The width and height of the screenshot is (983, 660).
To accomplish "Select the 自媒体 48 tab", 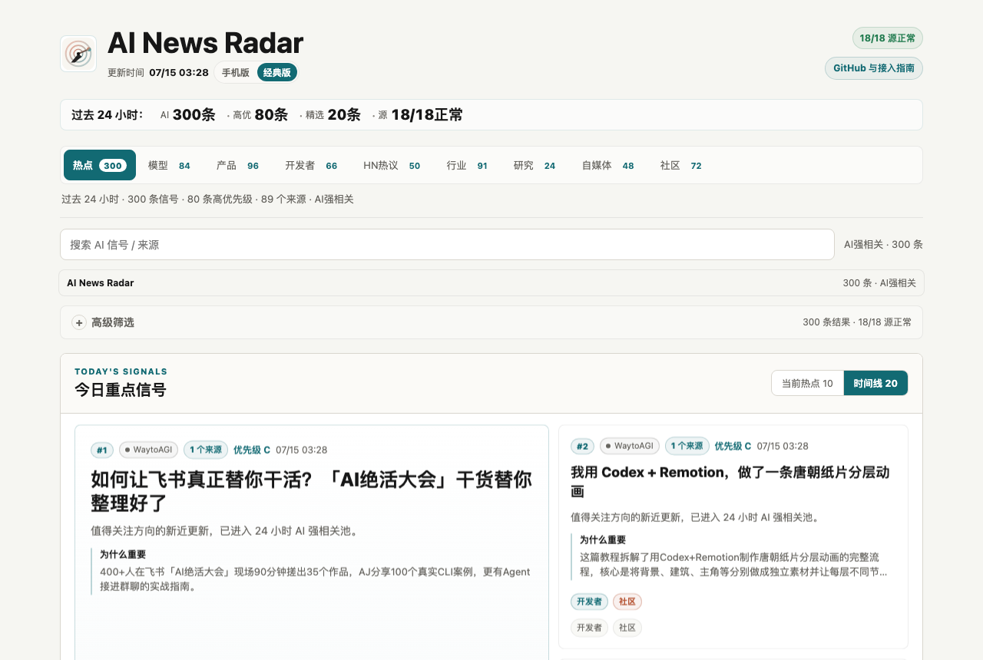I will (607, 165).
